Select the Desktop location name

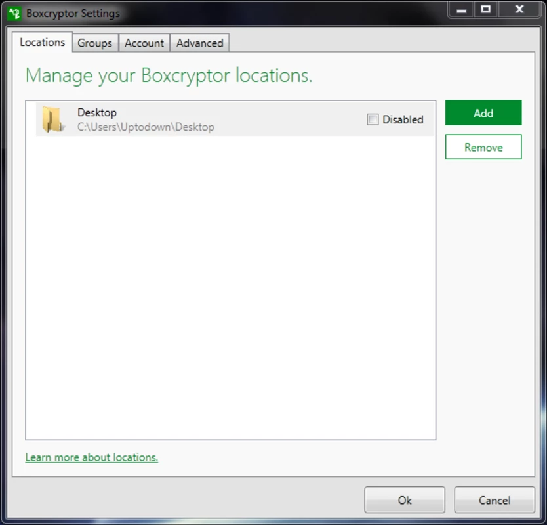point(97,112)
